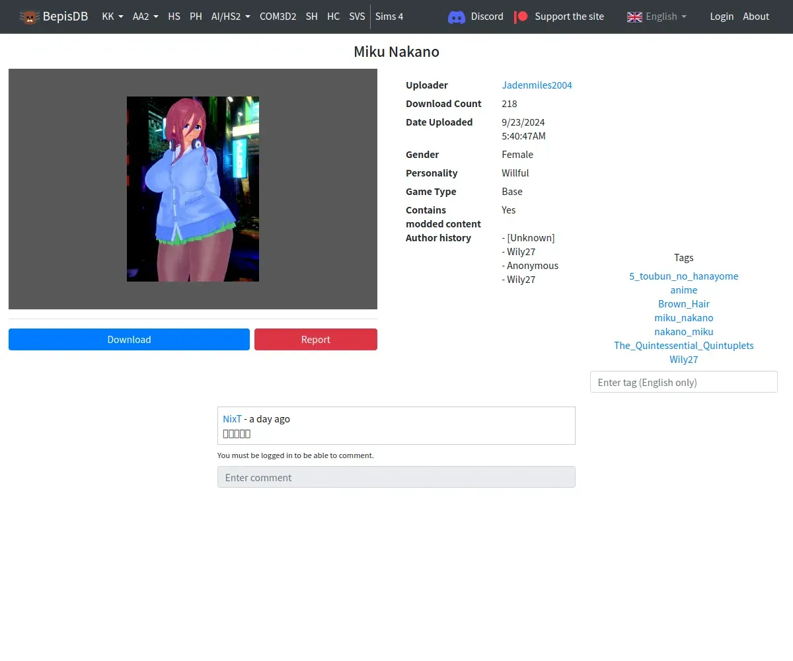Screen dimensions: 793x661
Task: Click the Base game type value
Action: 512,192
